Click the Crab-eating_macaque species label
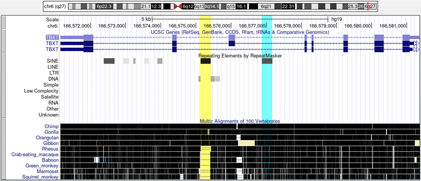The image size is (421, 181). point(38,155)
